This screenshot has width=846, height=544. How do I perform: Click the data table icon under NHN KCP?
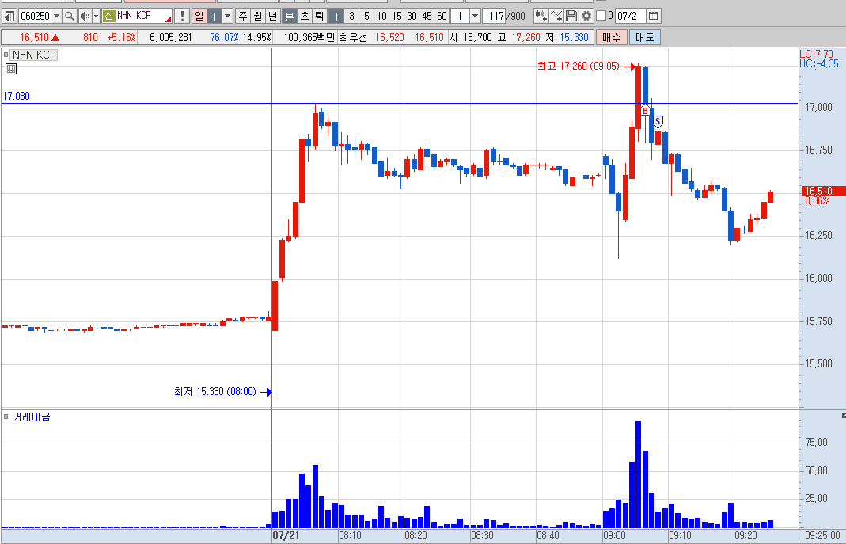(x=11, y=69)
